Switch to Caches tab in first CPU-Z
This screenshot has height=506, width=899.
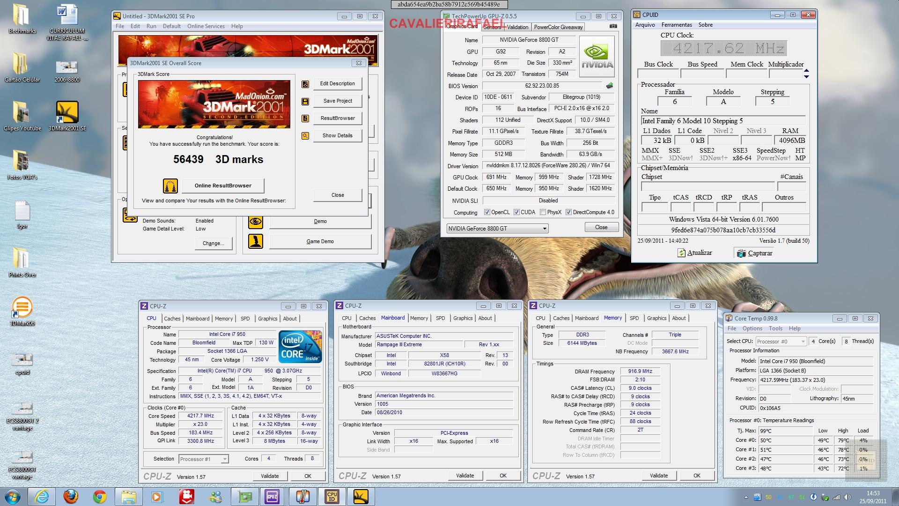tap(172, 319)
